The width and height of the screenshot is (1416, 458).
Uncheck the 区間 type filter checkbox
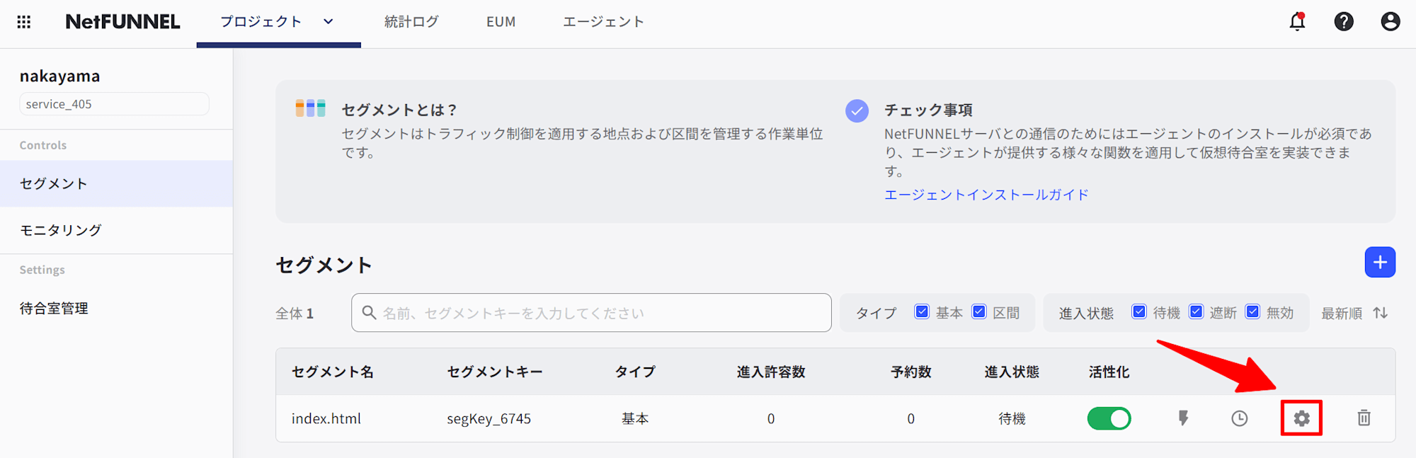click(979, 312)
